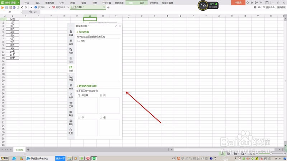Click the zoom in plus button
This screenshot has width=287, height=161.
pyautogui.click(x=285, y=154)
